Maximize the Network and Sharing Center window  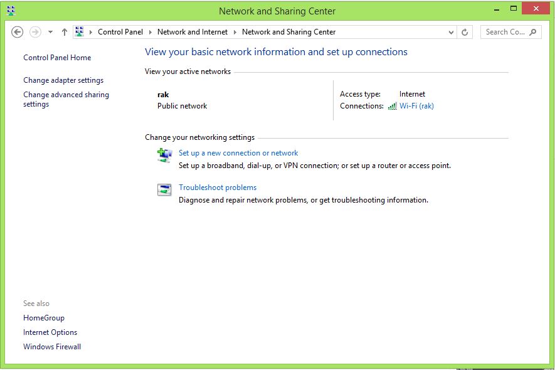513,9
